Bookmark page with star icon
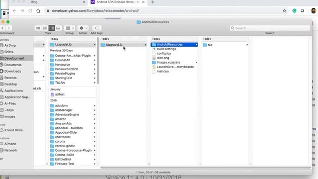Screen dimensions: 318x179 click(x=284, y=11)
